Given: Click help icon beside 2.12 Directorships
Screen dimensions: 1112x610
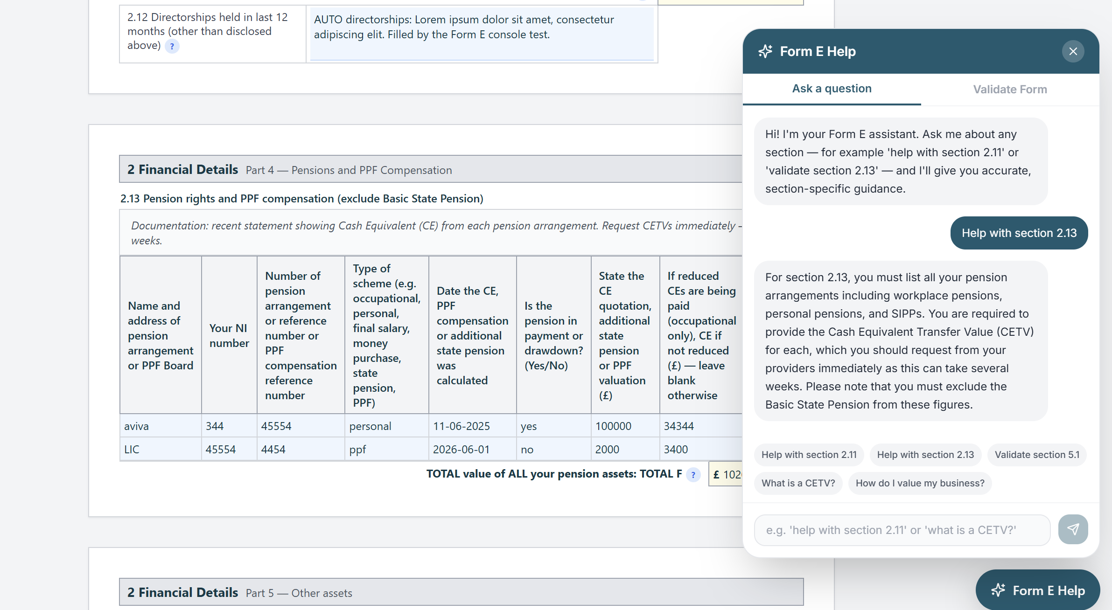Looking at the screenshot, I should 172,46.
